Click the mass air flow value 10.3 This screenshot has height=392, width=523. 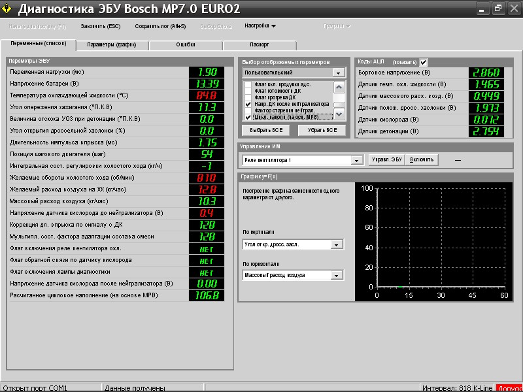point(207,201)
